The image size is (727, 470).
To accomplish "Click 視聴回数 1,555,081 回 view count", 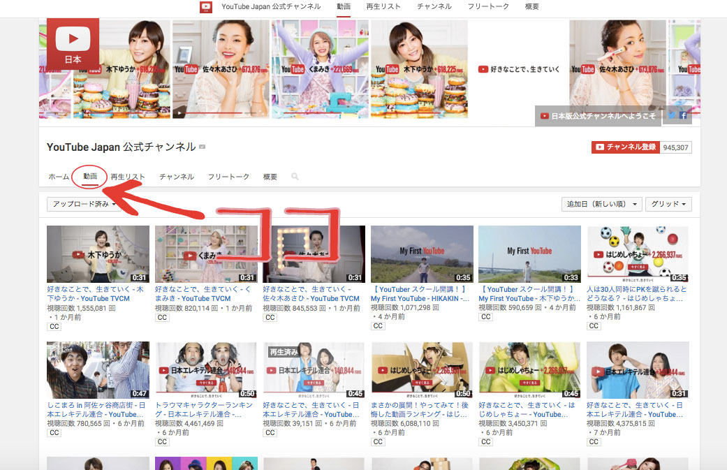I will click(81, 308).
